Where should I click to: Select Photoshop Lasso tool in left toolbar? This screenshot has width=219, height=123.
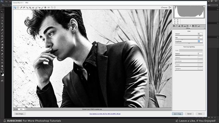pos(2,18)
